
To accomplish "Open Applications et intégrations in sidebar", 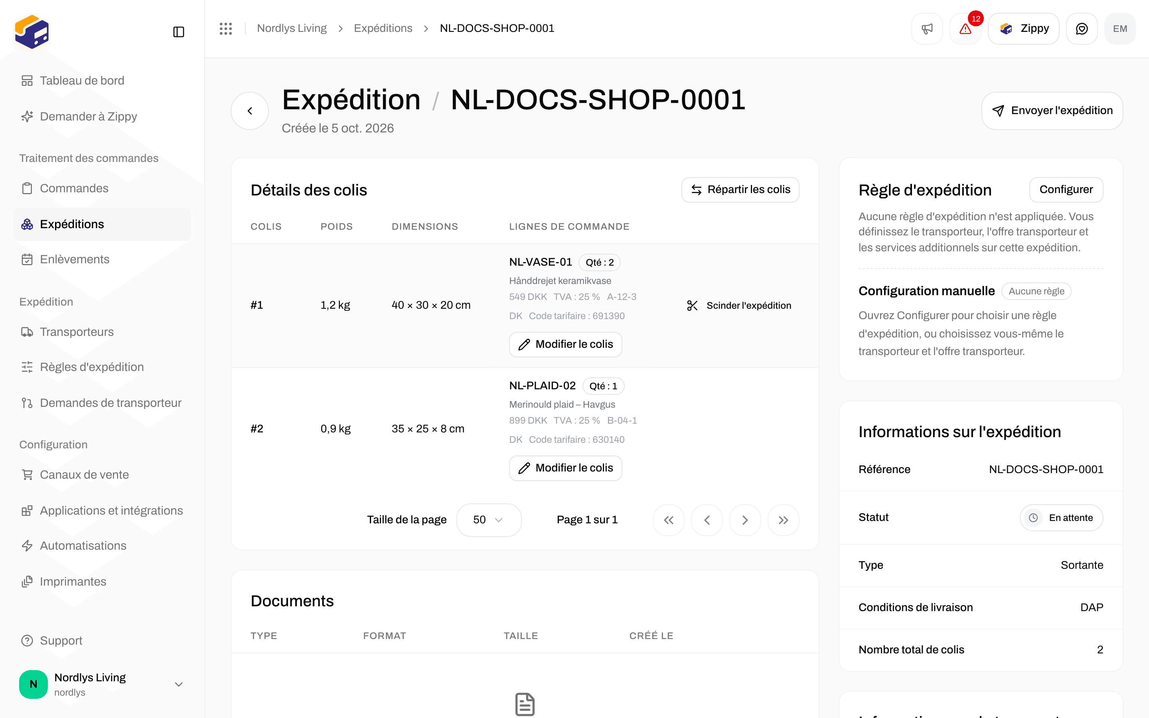I will [x=102, y=511].
